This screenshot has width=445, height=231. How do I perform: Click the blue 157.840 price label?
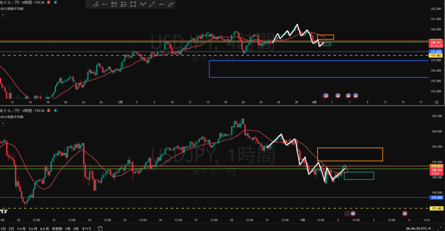pos(436,198)
